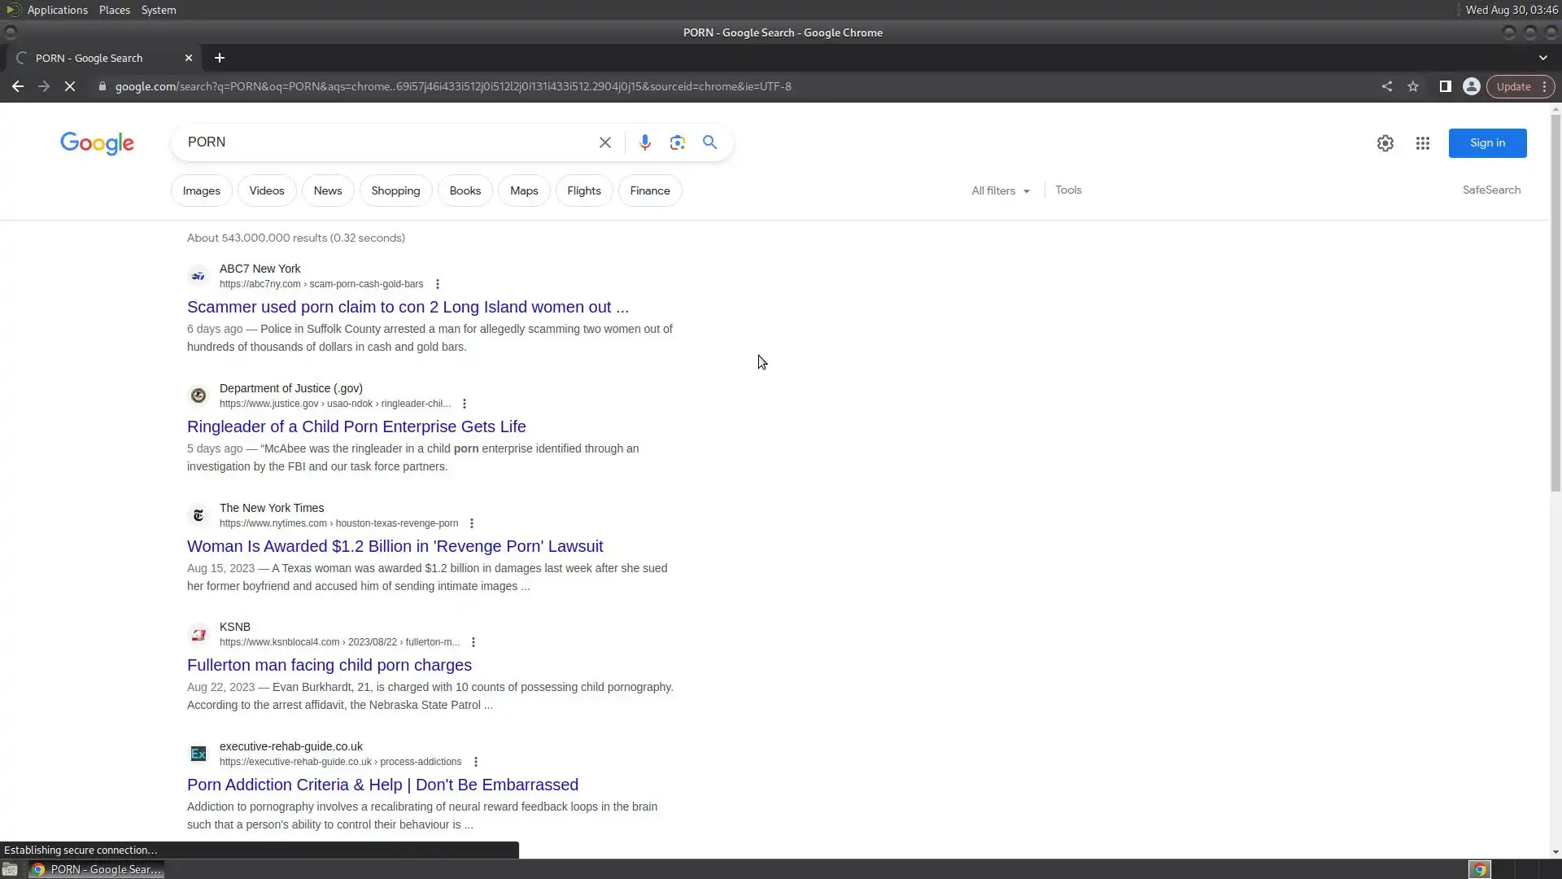
Task: Stop page loading in toolbar
Action: 70,86
